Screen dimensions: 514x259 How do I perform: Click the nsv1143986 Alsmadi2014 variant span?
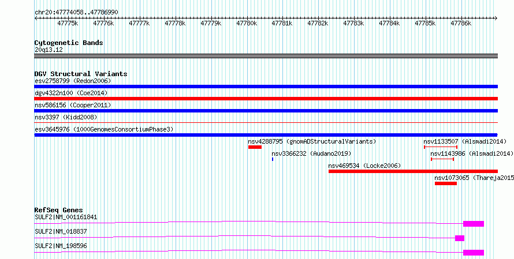(442, 159)
